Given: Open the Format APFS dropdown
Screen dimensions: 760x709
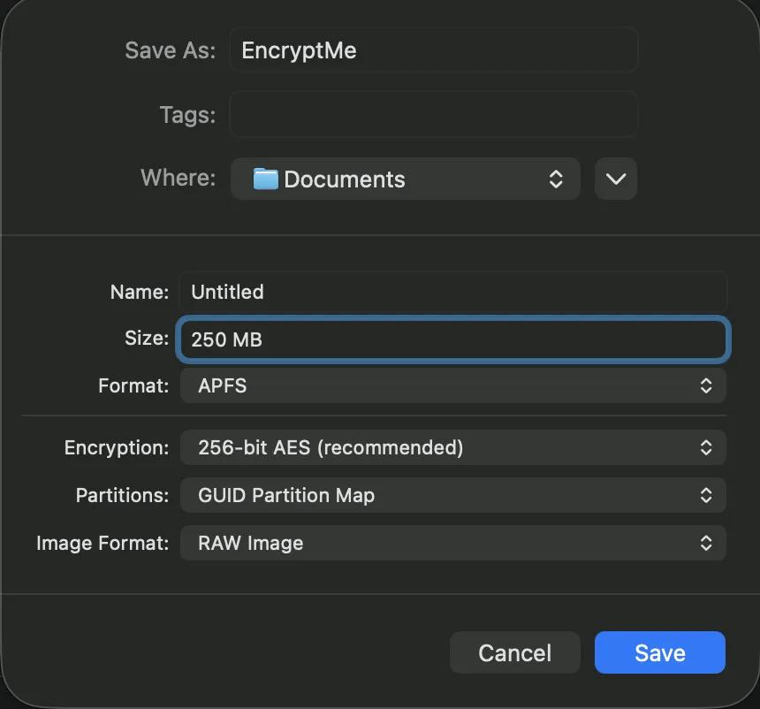Looking at the screenshot, I should point(452,385).
